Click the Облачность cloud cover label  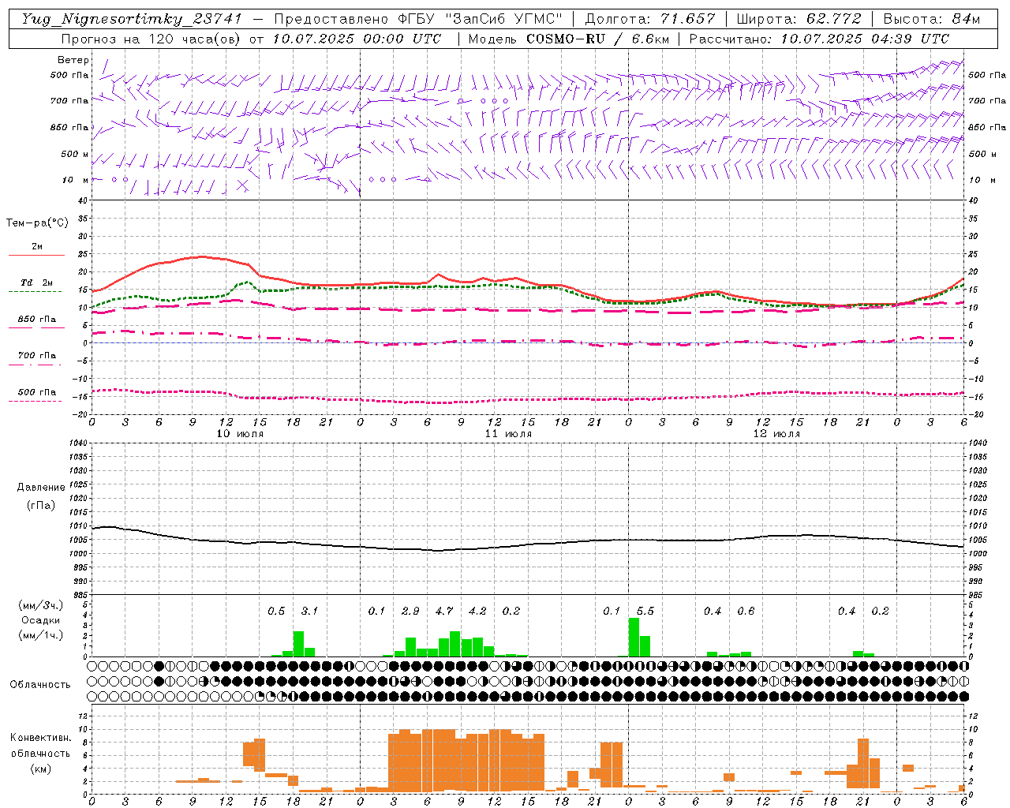click(x=40, y=684)
